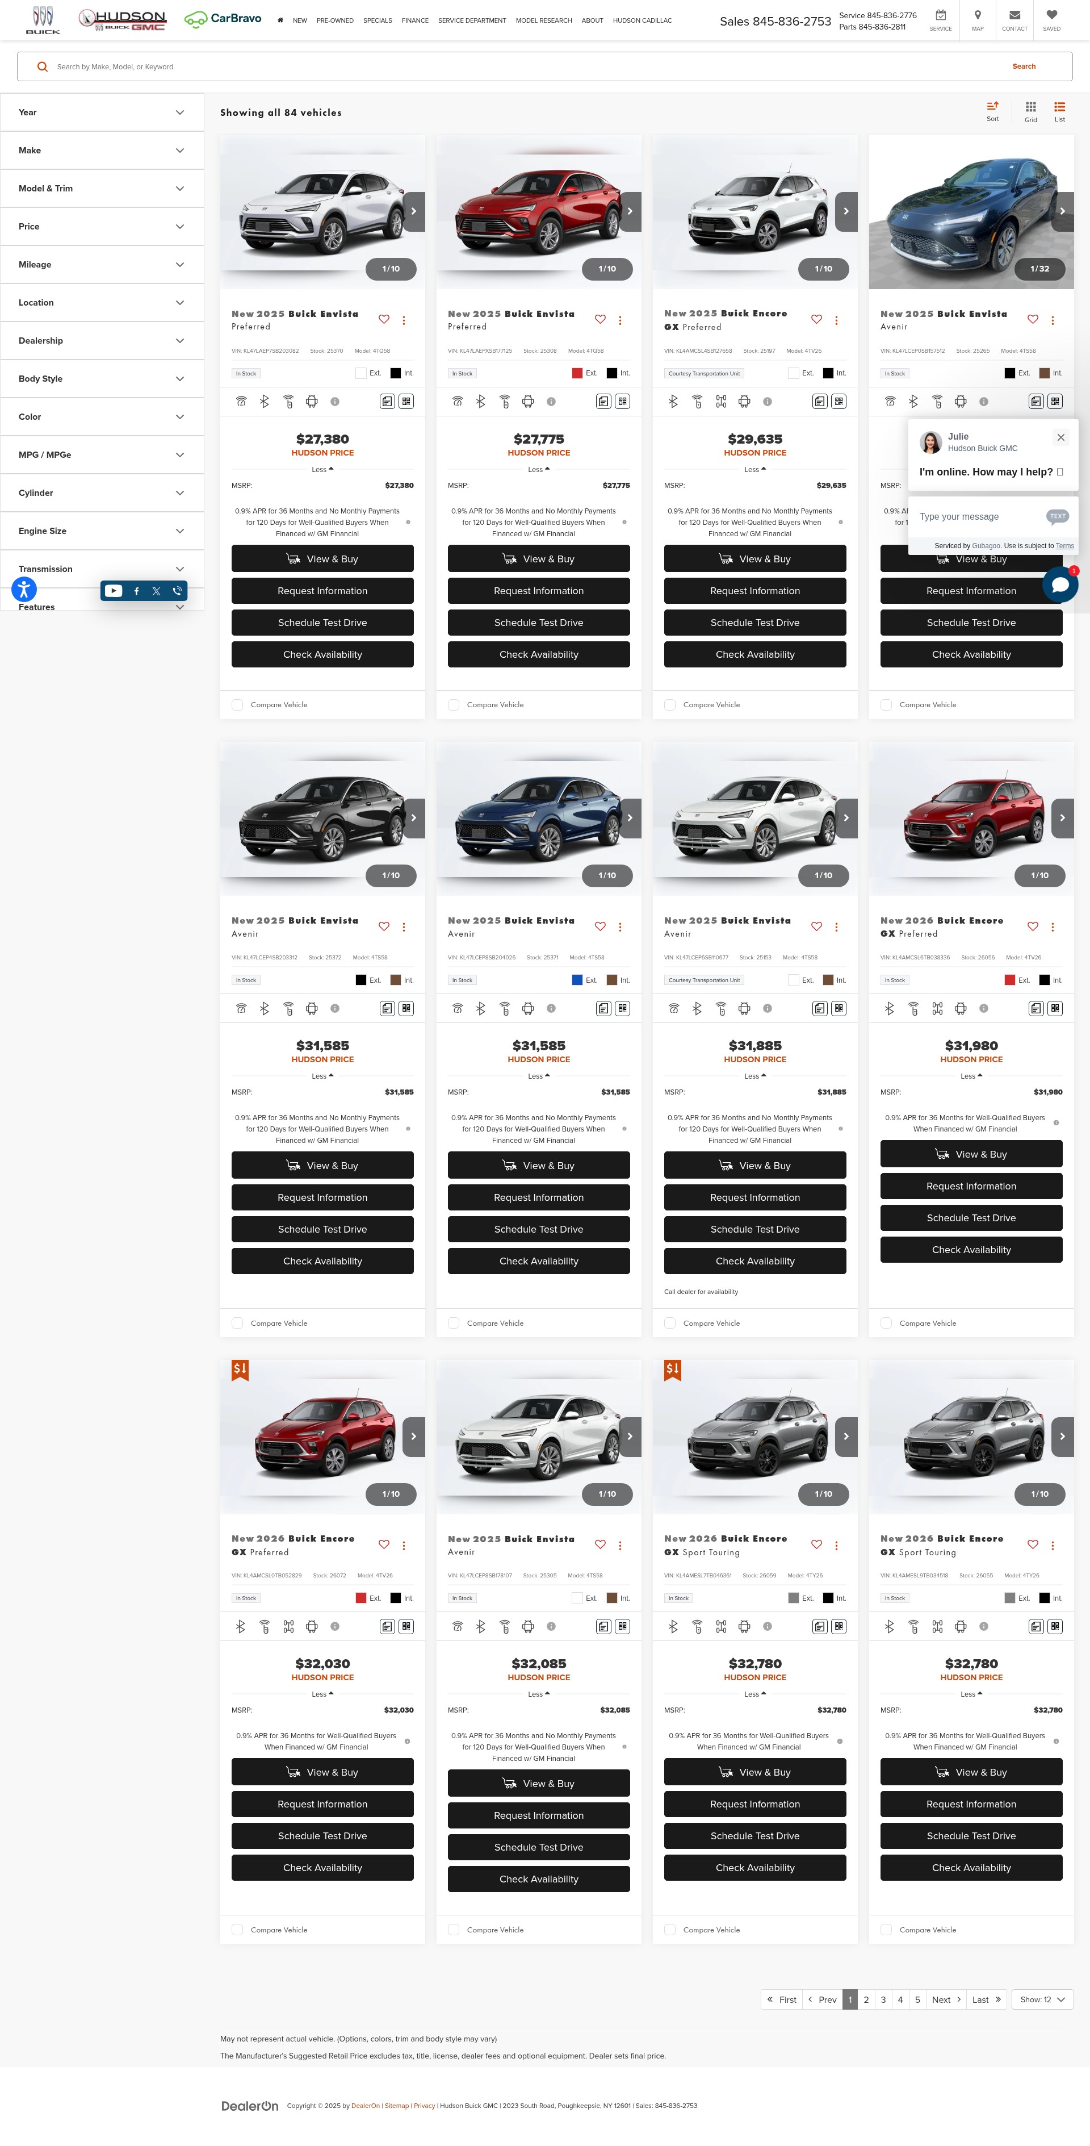
Task: Open the Contact envelope icon
Action: 1014,19
